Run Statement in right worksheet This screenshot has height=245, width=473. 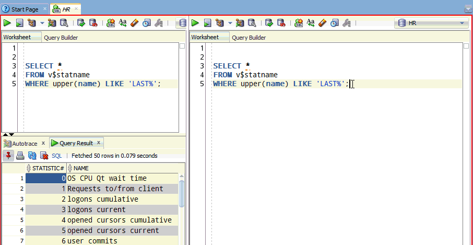(195, 22)
